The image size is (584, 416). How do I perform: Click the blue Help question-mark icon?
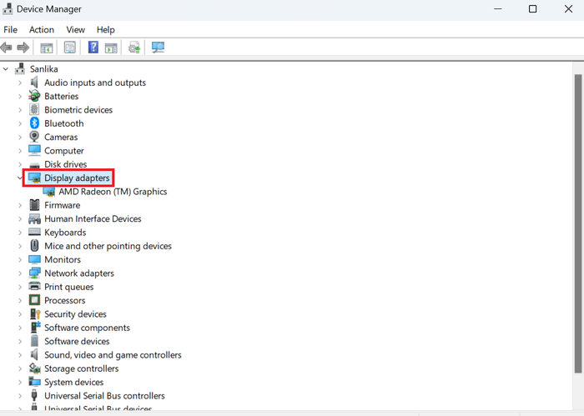point(93,48)
